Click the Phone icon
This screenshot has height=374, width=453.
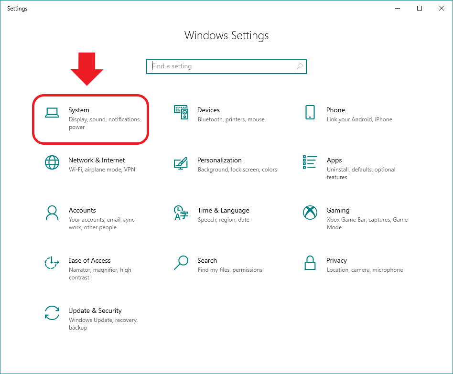(310, 112)
